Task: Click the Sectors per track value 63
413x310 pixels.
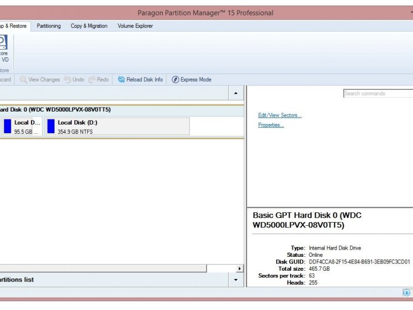Action: click(312, 276)
